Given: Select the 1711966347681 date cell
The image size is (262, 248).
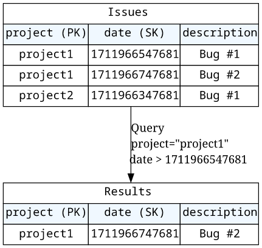Looking at the screenshot, I should (134, 96).
